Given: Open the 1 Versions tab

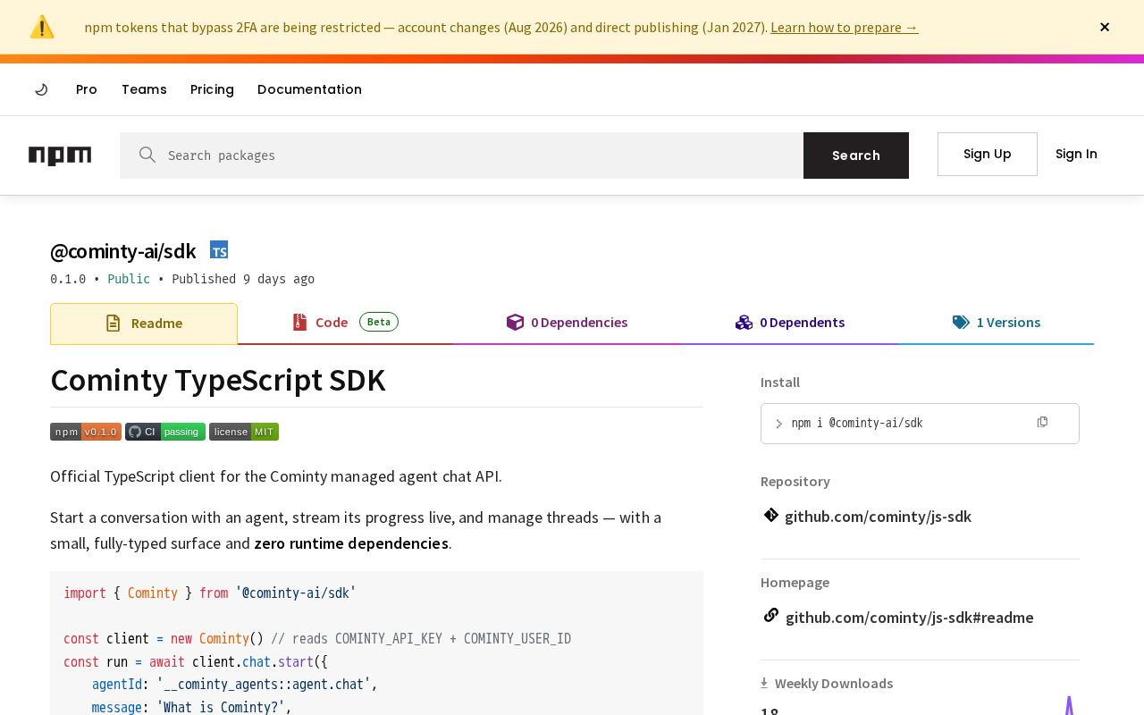Looking at the screenshot, I should (x=997, y=323).
